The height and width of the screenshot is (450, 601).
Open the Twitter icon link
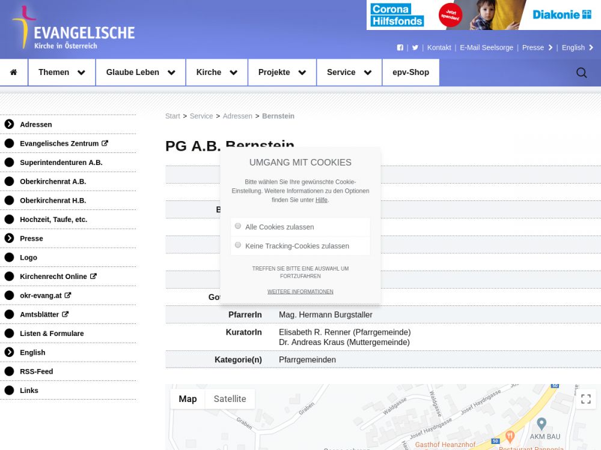pos(415,47)
